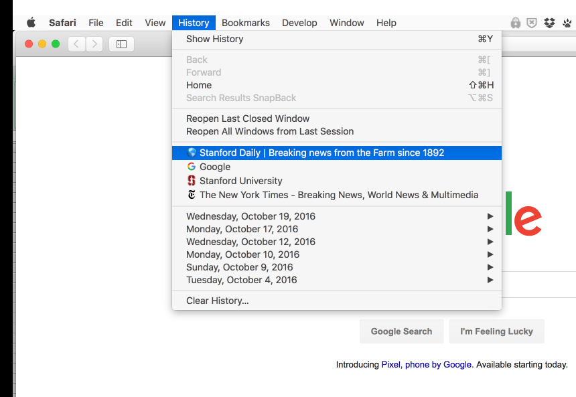Viewport: 576px width, 397px height.
Task: Click the Google Search button
Action: 401,331
